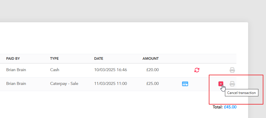Select Brian Brain in the Caterpay row

16,84
